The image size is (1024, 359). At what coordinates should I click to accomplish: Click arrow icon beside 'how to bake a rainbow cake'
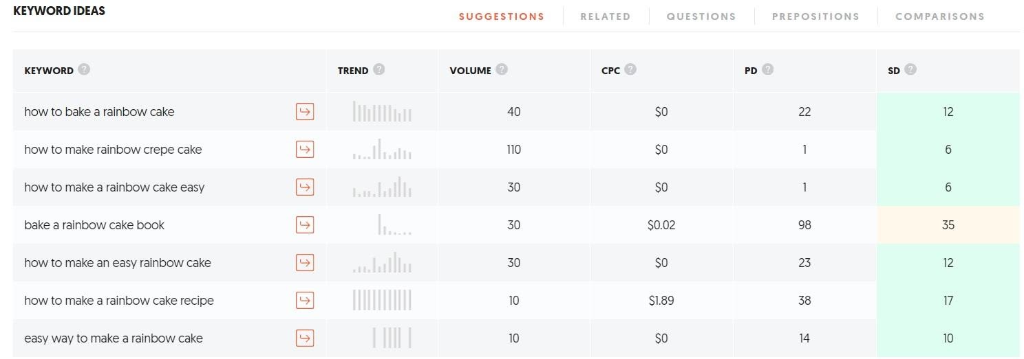tap(305, 111)
